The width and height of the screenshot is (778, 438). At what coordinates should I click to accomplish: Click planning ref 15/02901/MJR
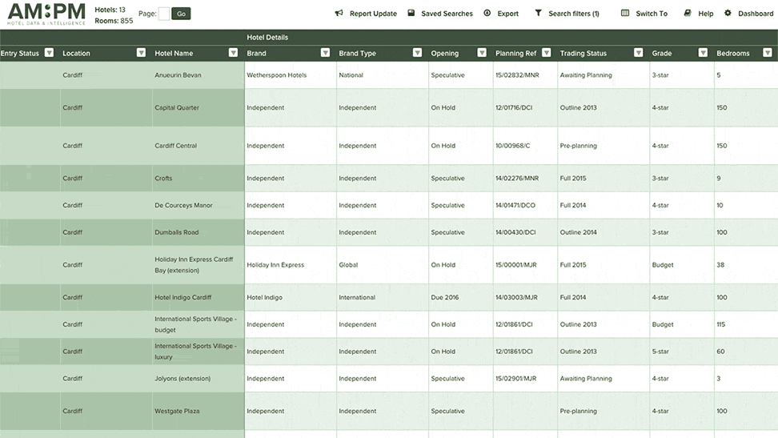(x=515, y=379)
